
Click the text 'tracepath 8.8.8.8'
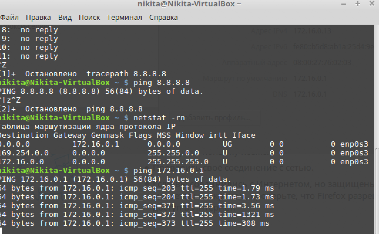click(126, 74)
